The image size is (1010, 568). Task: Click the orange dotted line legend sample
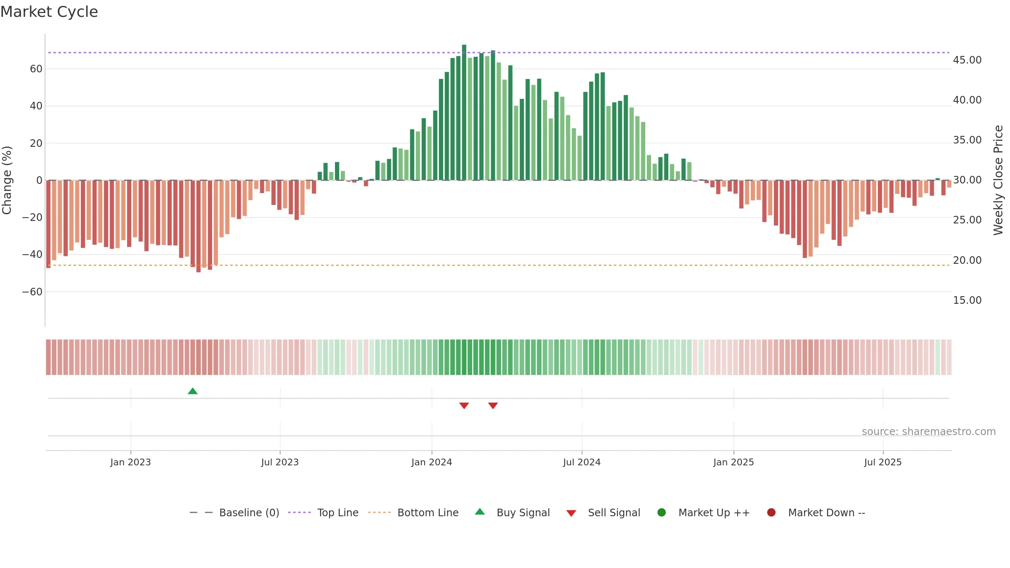379,512
